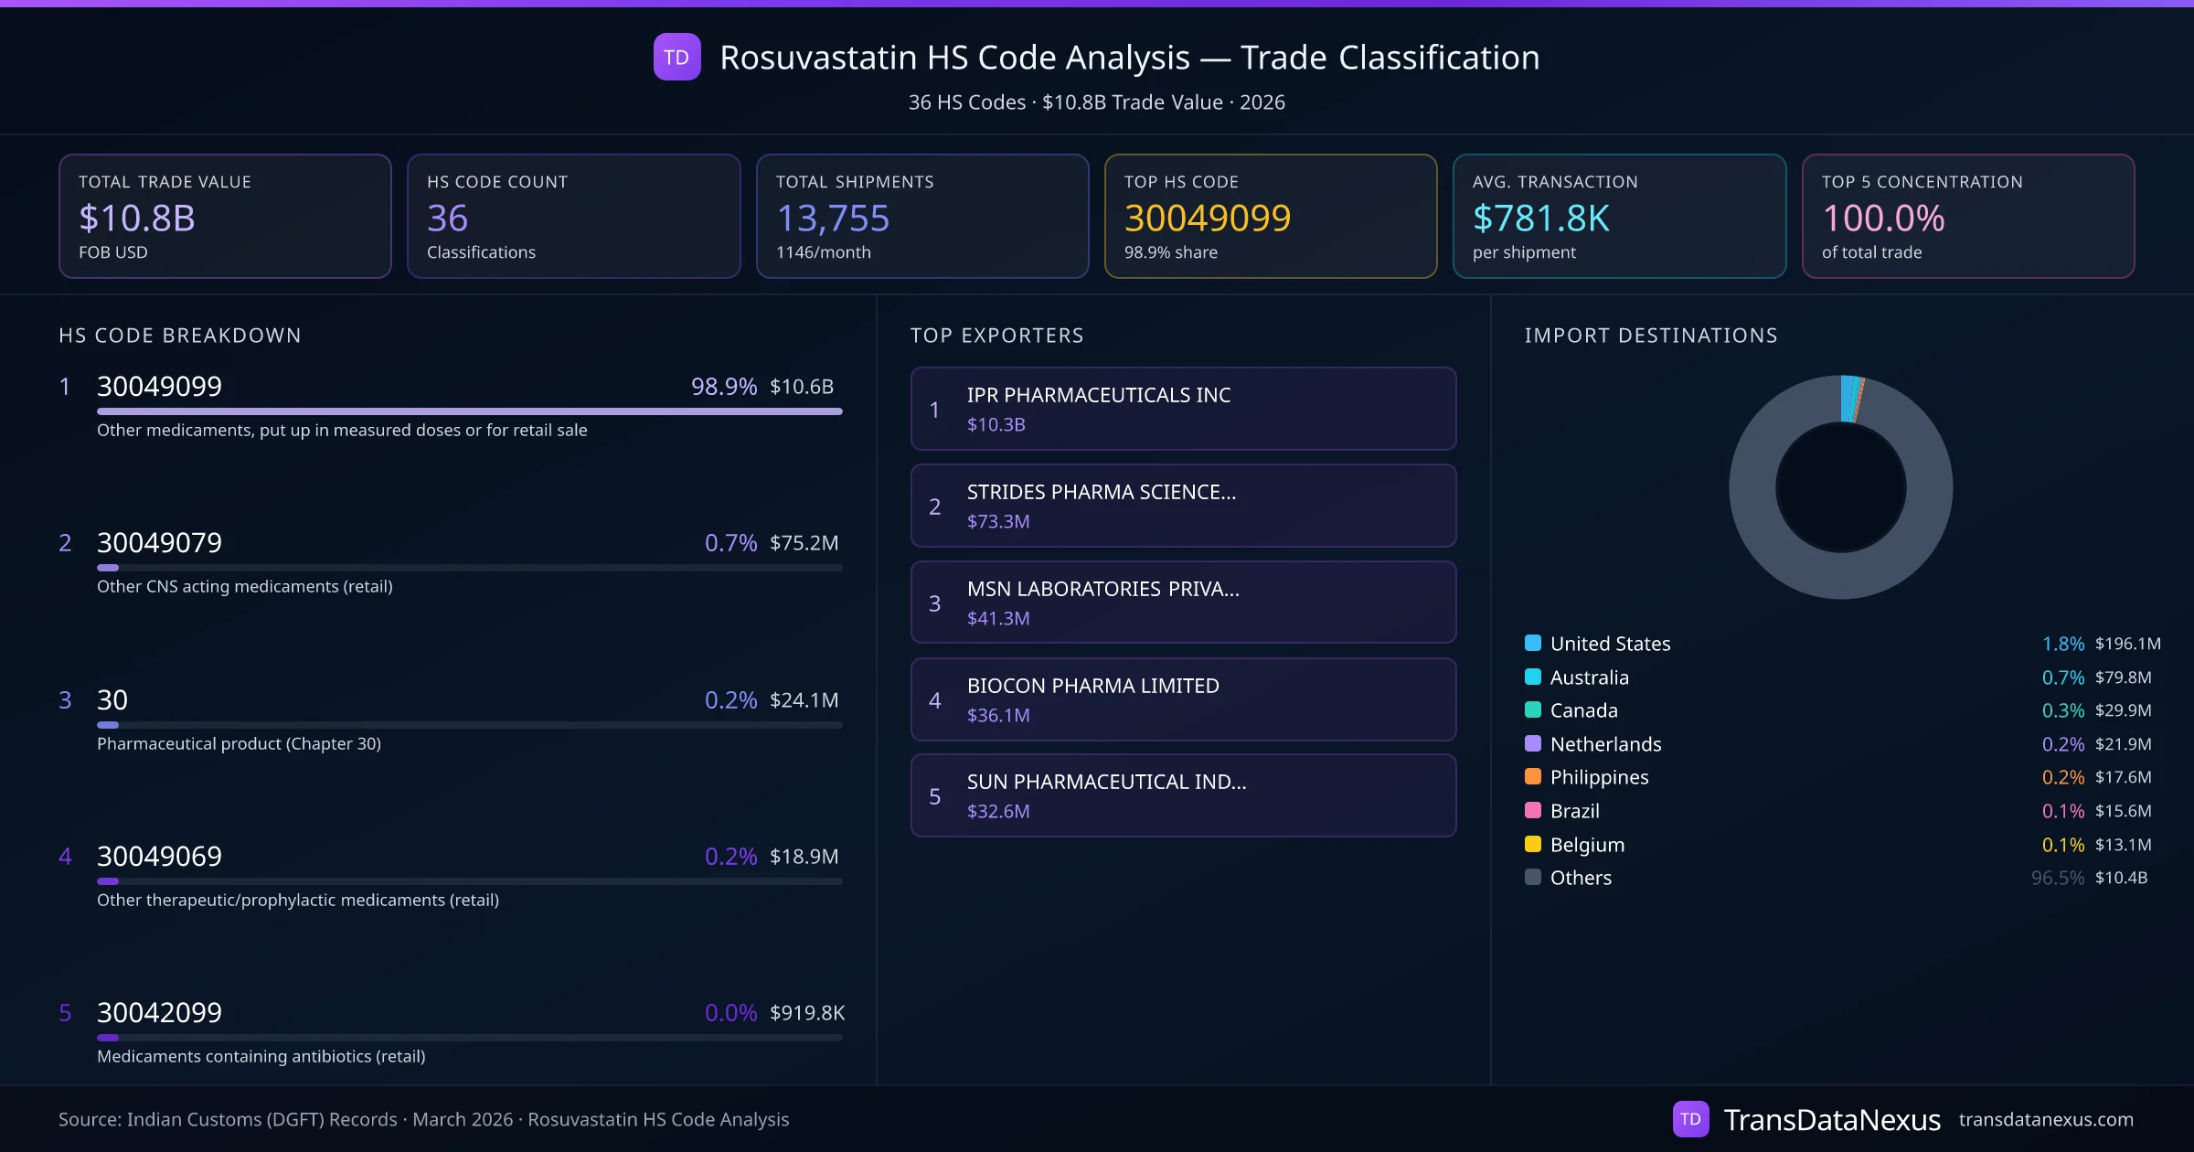Click the Sun Pharmaceutical exporter card
The width and height of the screenshot is (2194, 1152).
[1183, 795]
